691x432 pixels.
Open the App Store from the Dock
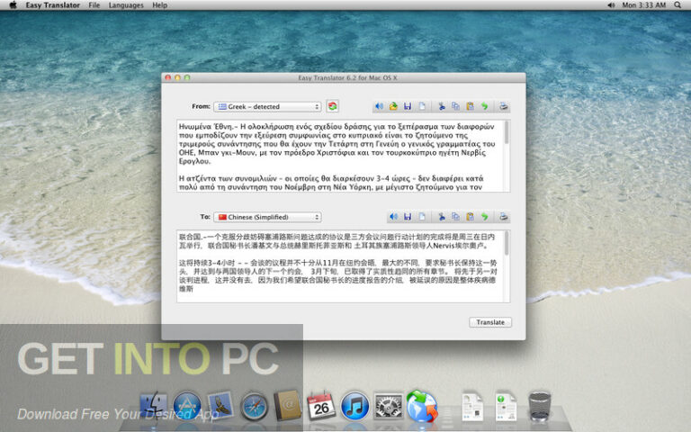[x=187, y=406]
